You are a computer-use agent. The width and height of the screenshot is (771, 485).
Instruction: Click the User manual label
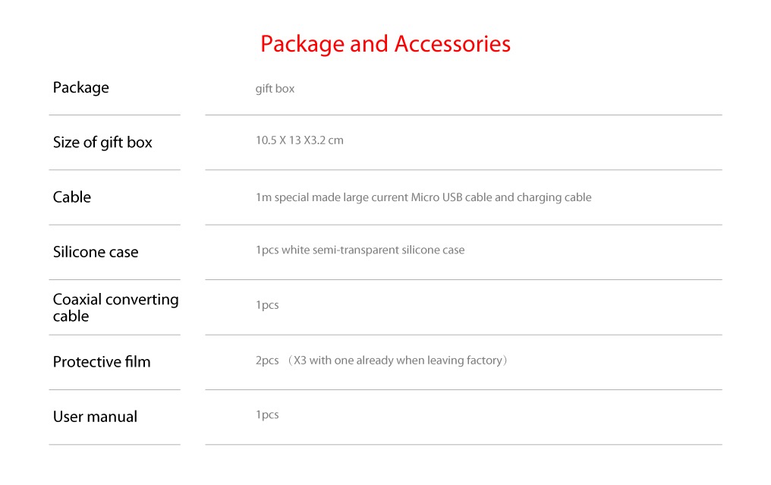[95, 417]
